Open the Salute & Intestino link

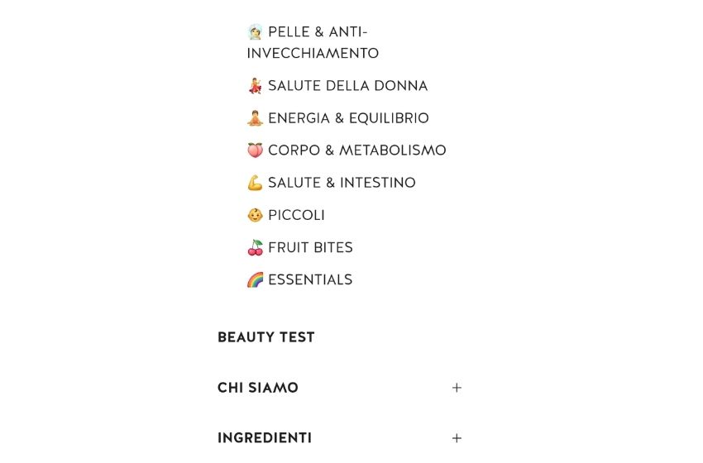pos(342,183)
